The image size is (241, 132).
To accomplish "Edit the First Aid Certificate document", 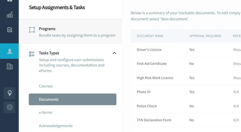I will [x=186, y=63].
